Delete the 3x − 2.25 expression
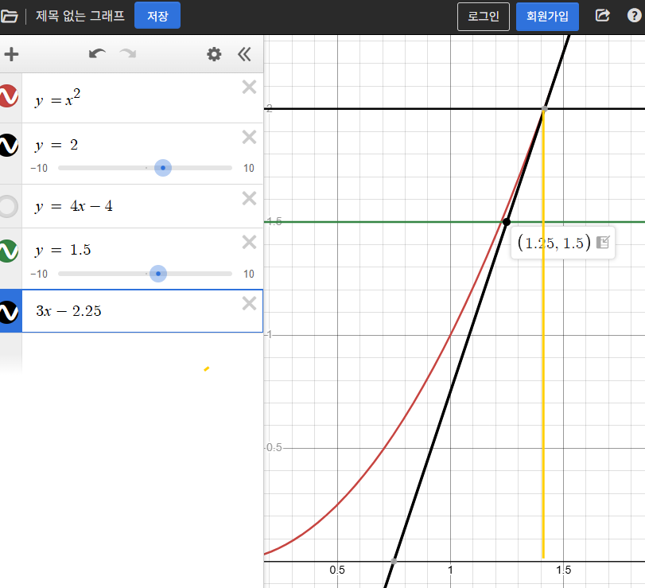 tap(249, 304)
